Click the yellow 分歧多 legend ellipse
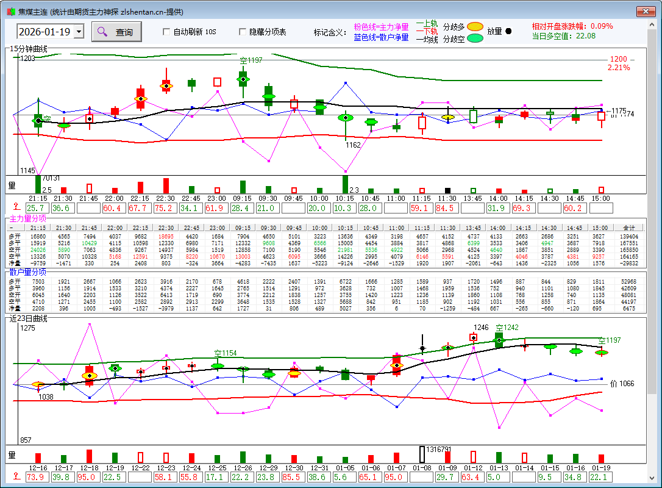The image size is (662, 488). [475, 27]
